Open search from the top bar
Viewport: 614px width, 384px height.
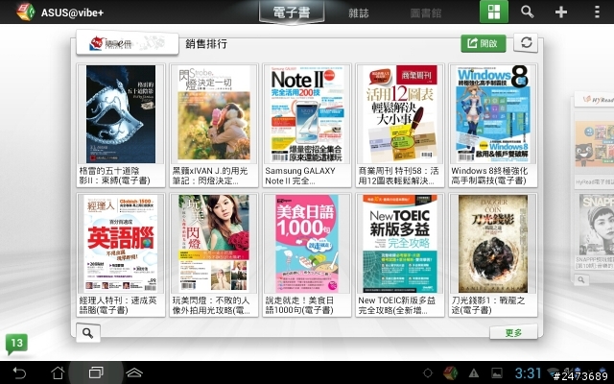527,12
